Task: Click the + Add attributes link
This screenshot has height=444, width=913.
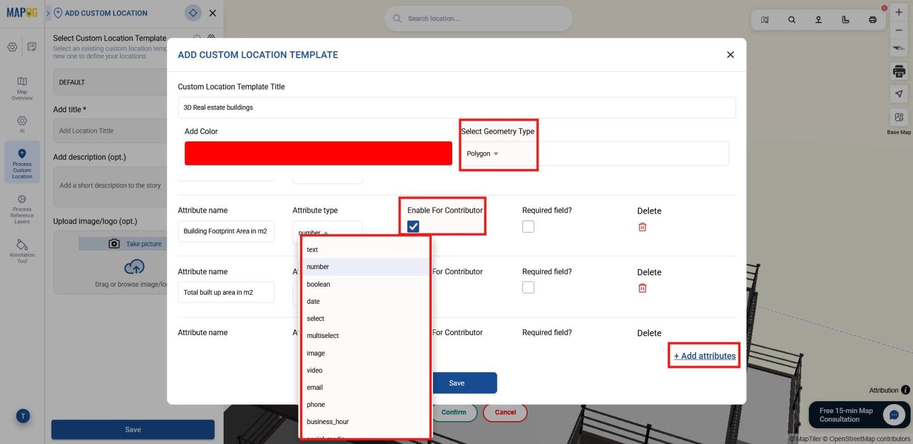Action: [x=704, y=356]
